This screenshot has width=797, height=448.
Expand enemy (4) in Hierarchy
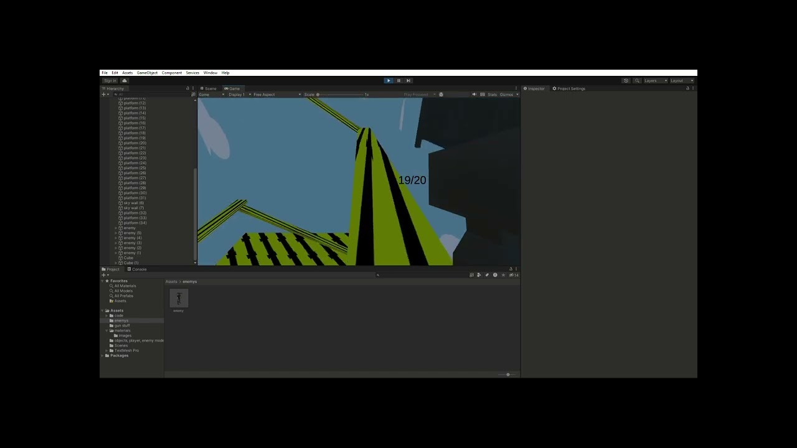pyautogui.click(x=116, y=238)
